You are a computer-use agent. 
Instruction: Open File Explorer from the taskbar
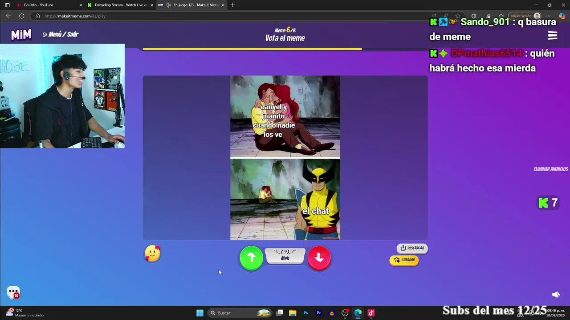(293, 313)
